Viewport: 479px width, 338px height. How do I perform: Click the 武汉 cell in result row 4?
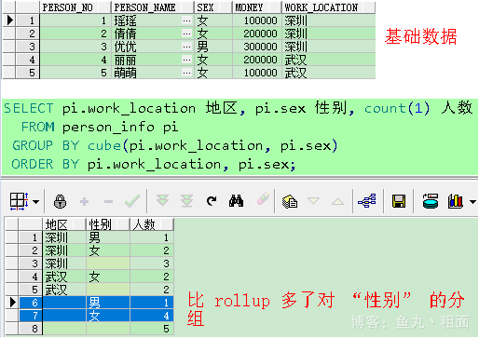(64, 277)
